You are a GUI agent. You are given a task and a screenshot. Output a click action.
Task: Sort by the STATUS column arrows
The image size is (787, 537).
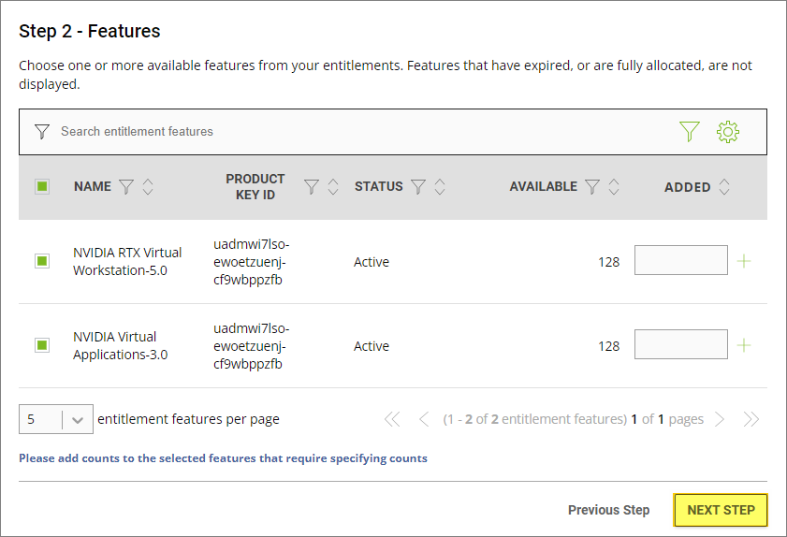coord(439,187)
